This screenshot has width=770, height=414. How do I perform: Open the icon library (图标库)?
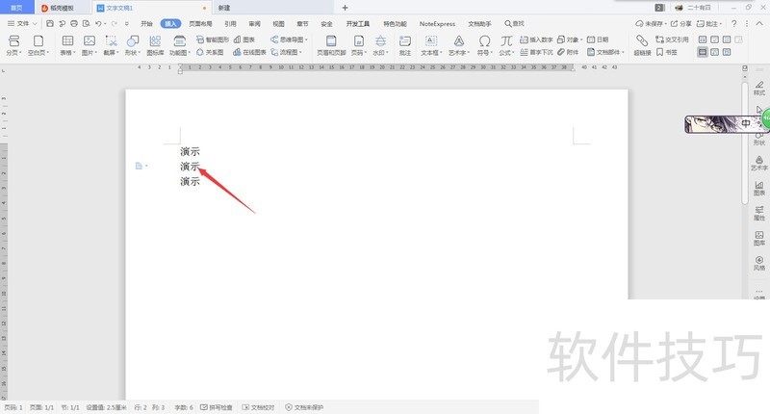click(155, 44)
